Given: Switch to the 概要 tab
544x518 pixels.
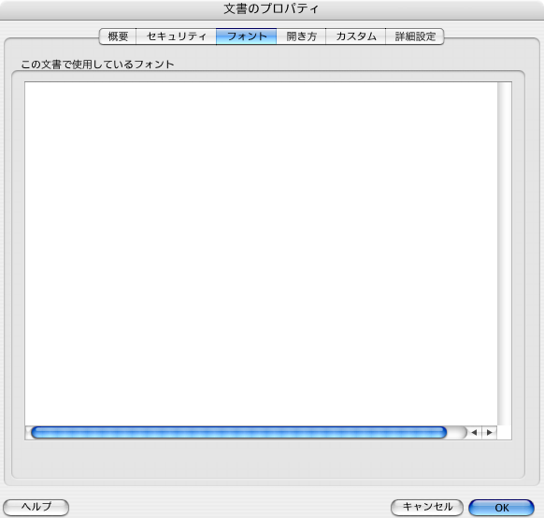Looking at the screenshot, I should 118,36.
